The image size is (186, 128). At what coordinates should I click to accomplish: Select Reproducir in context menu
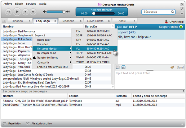[x=52, y=40]
